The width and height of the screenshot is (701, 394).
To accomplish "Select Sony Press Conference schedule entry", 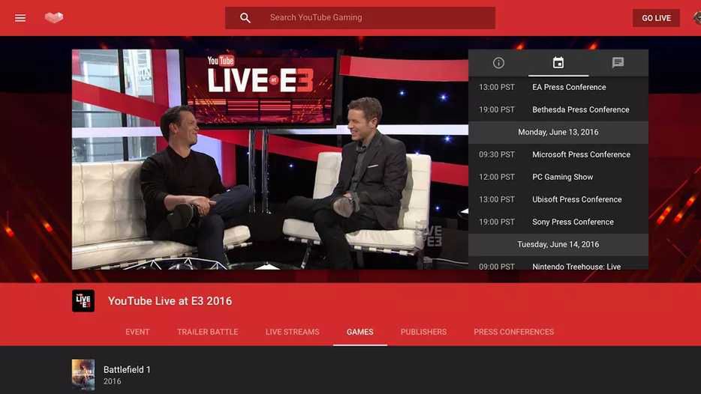I will [x=558, y=222].
